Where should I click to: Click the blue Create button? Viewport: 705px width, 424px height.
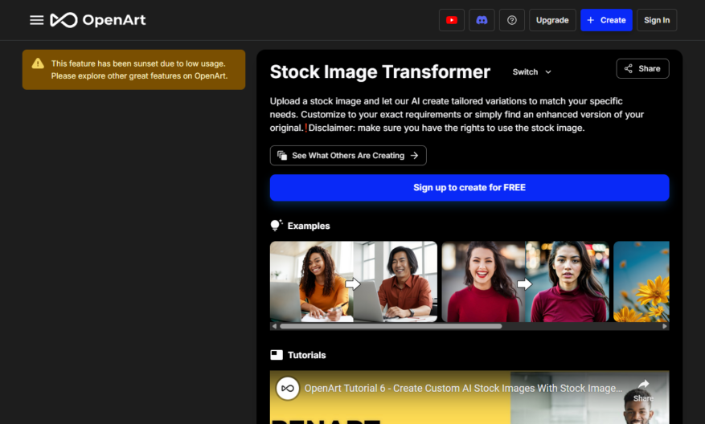[x=606, y=20]
